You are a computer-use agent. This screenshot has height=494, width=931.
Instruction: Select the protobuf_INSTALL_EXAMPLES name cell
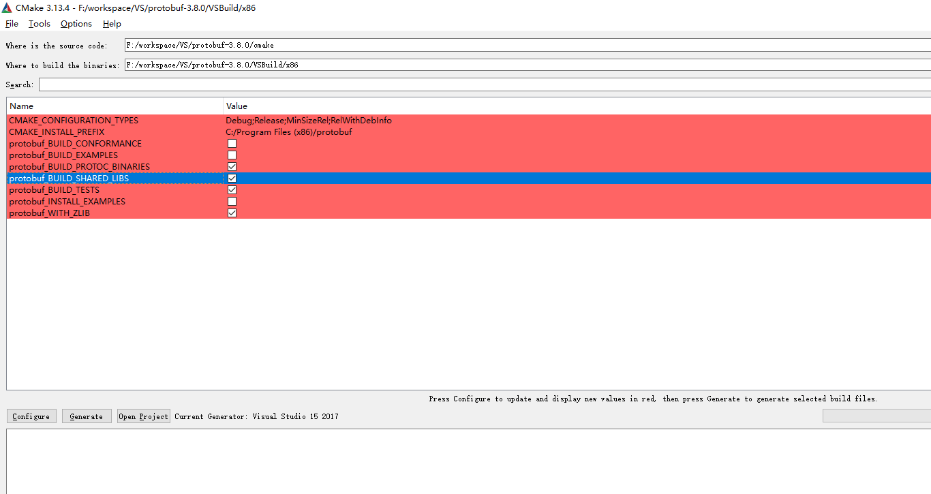115,202
